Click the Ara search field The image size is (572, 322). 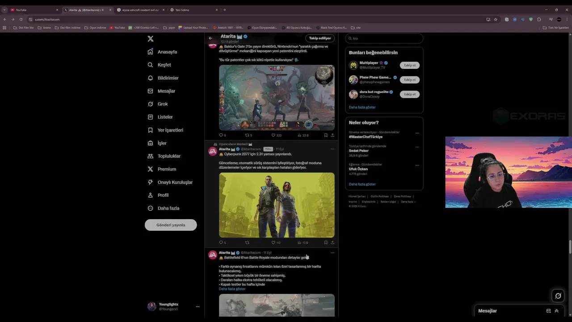click(384, 38)
